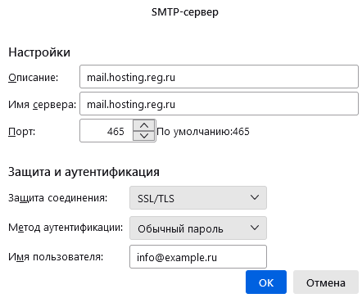Confirm settings with OK button
This screenshot has height=298, width=362.
(266, 282)
